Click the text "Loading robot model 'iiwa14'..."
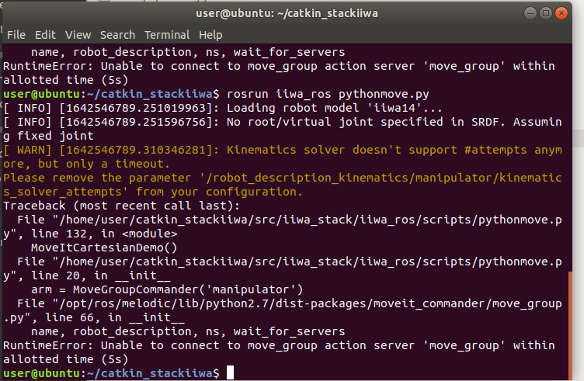The height and width of the screenshot is (381, 584). pyautogui.click(x=334, y=108)
